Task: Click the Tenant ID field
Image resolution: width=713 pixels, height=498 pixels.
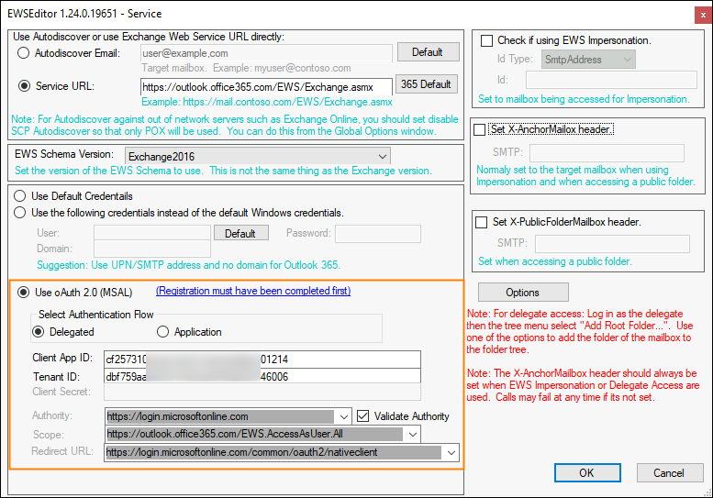Action: [x=262, y=376]
